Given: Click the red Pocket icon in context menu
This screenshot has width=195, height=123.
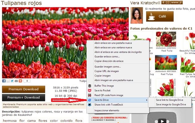Looking at the screenshot, I should click(x=89, y=91).
